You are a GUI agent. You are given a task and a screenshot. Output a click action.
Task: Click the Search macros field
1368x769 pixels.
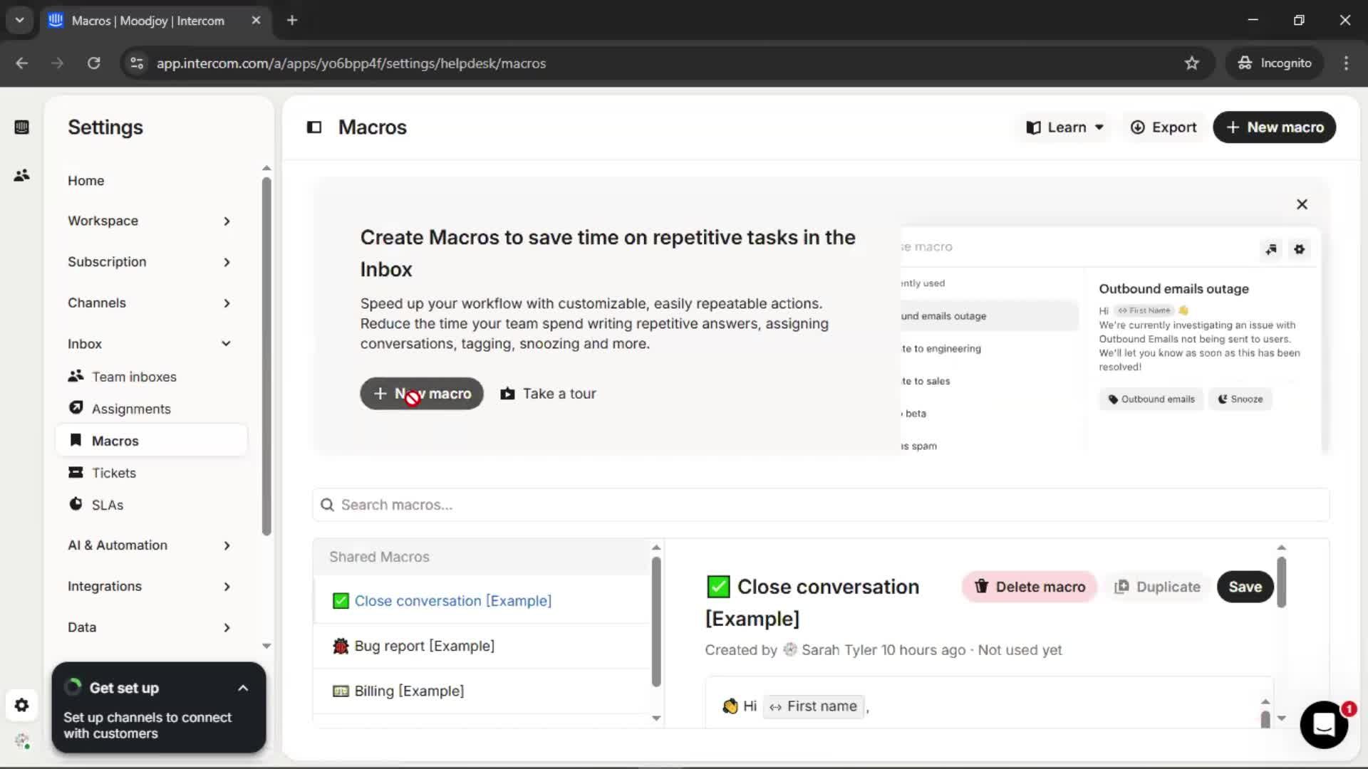click(821, 505)
